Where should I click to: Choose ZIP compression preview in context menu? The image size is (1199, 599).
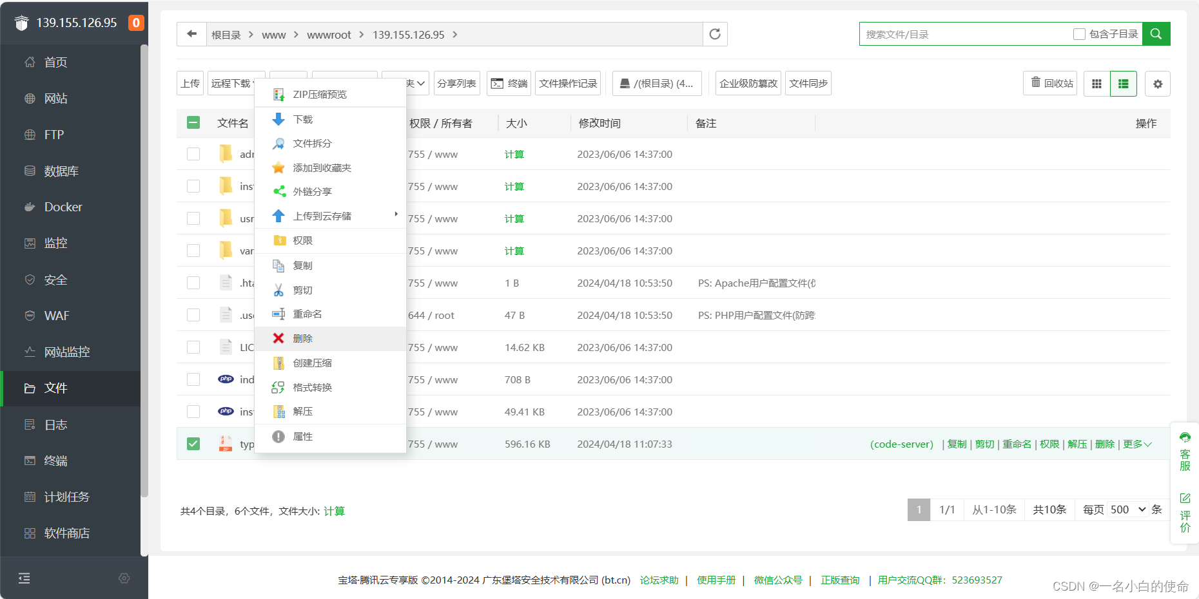[330, 95]
